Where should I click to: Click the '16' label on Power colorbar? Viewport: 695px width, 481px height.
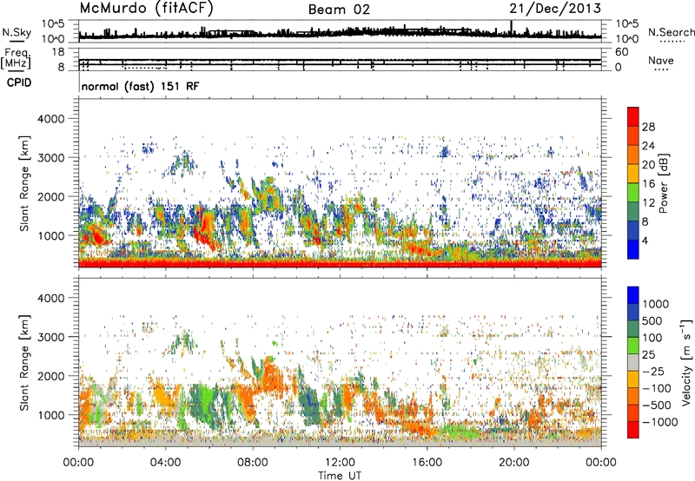tap(648, 184)
